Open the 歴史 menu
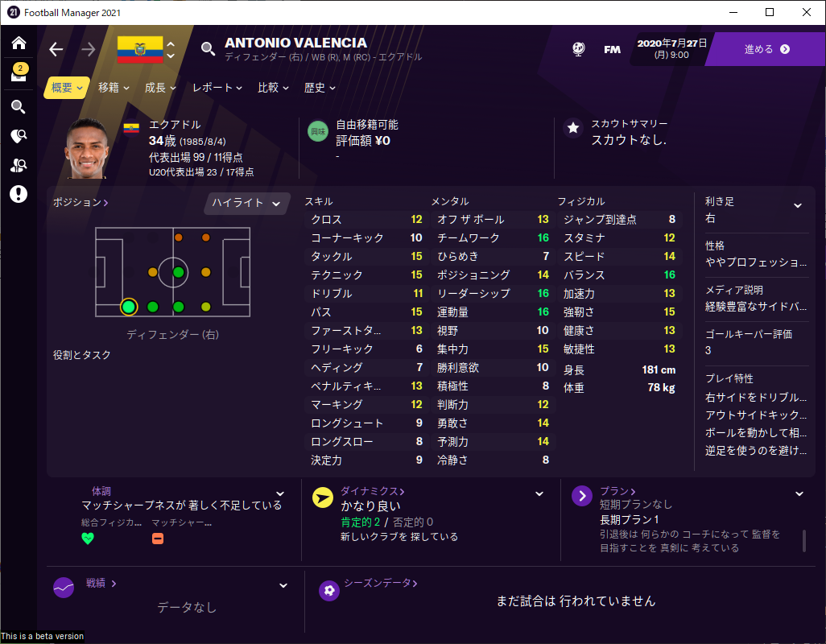The height and width of the screenshot is (644, 826). (x=320, y=88)
